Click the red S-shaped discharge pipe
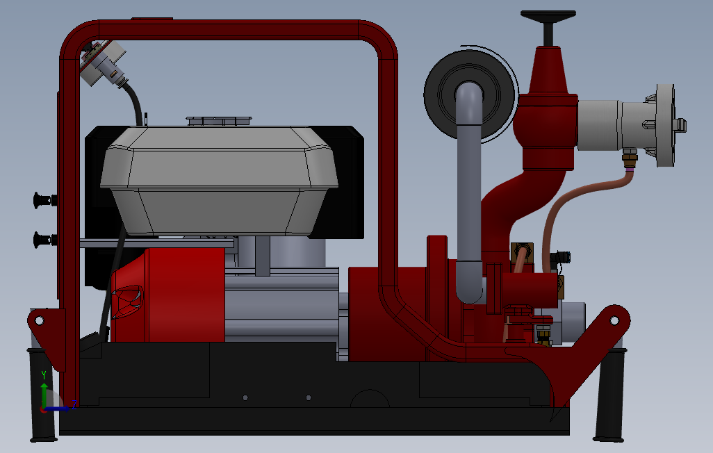Screen dimensions: 713x453 click(523, 200)
